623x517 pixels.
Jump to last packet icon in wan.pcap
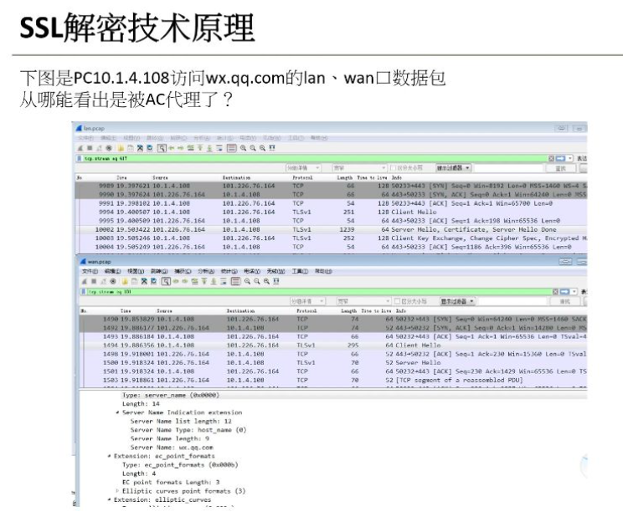[214, 281]
